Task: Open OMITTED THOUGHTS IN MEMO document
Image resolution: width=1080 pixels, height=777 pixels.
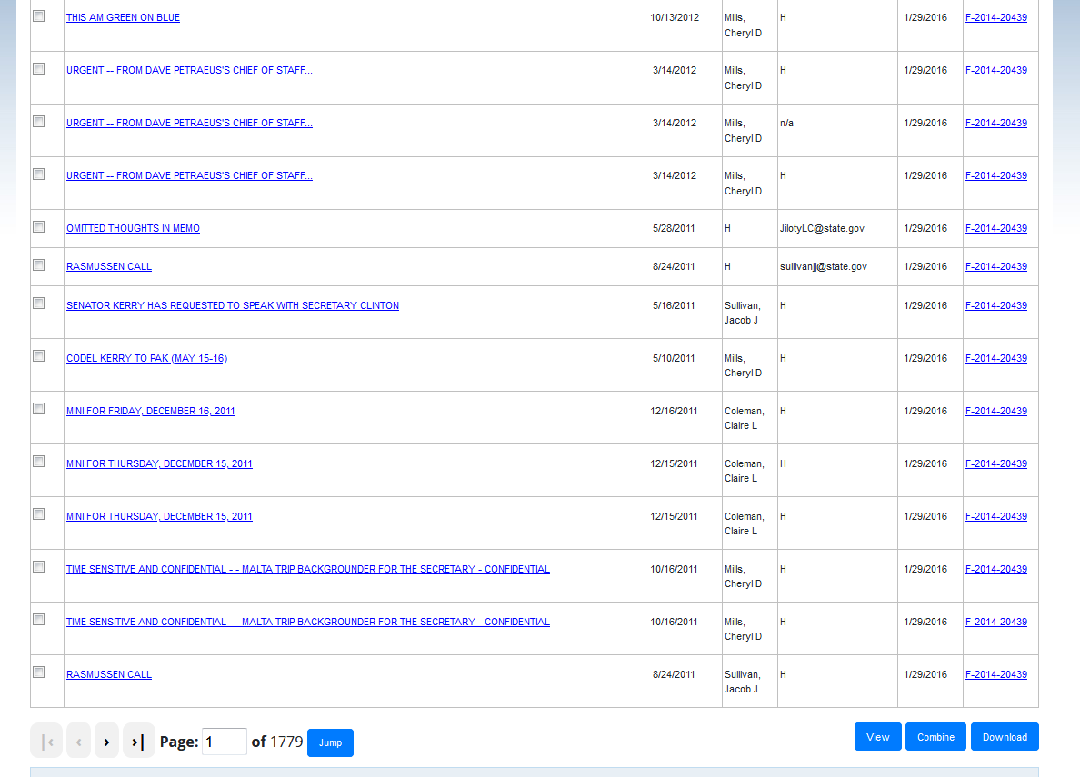Action: [x=133, y=228]
